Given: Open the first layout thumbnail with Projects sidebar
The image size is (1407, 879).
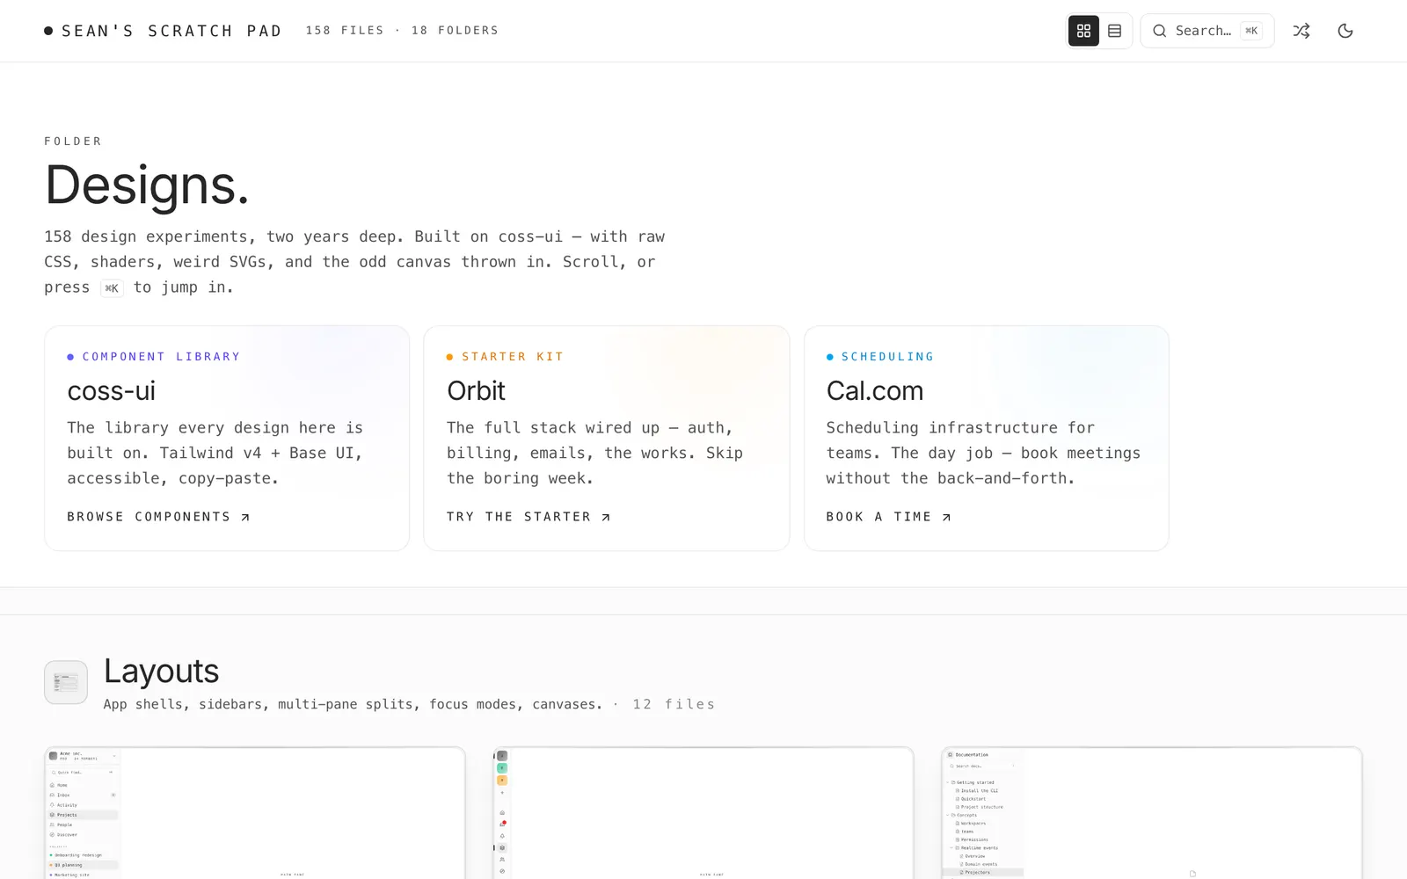Looking at the screenshot, I should pyautogui.click(x=255, y=813).
